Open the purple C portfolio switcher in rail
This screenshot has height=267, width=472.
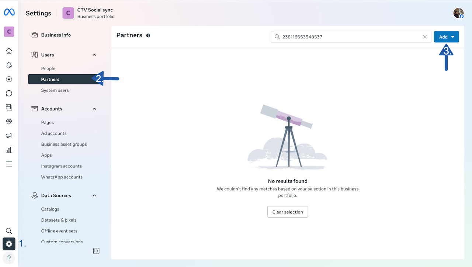(9, 32)
